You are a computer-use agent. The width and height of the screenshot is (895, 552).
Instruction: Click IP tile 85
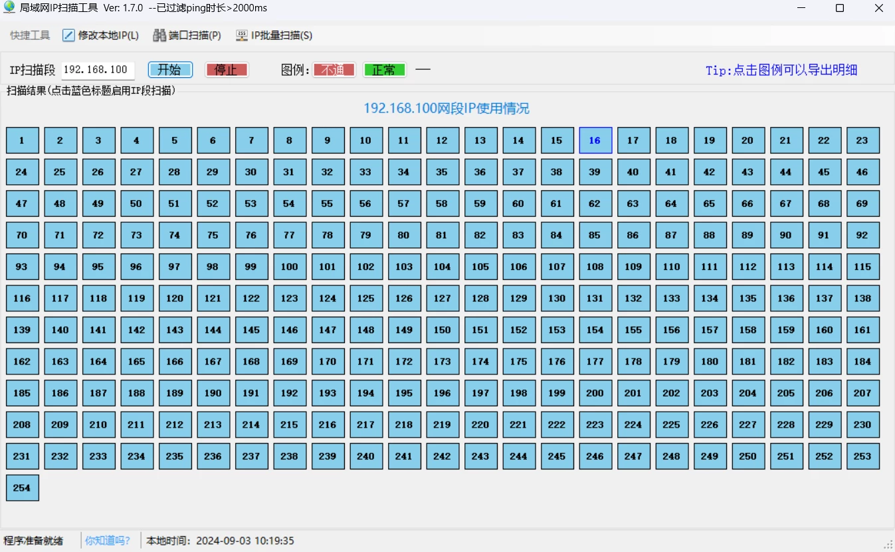pyautogui.click(x=595, y=235)
